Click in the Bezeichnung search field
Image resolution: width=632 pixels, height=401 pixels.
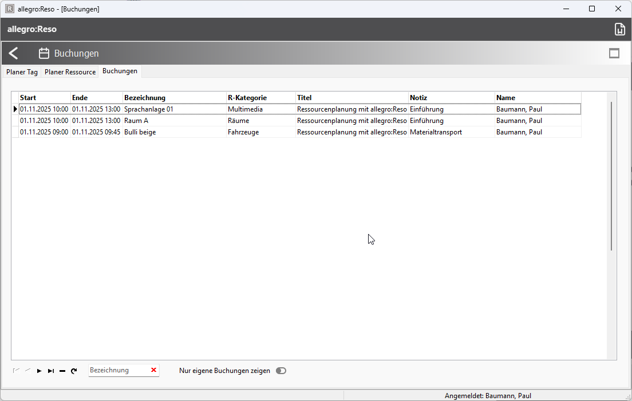[x=117, y=370]
